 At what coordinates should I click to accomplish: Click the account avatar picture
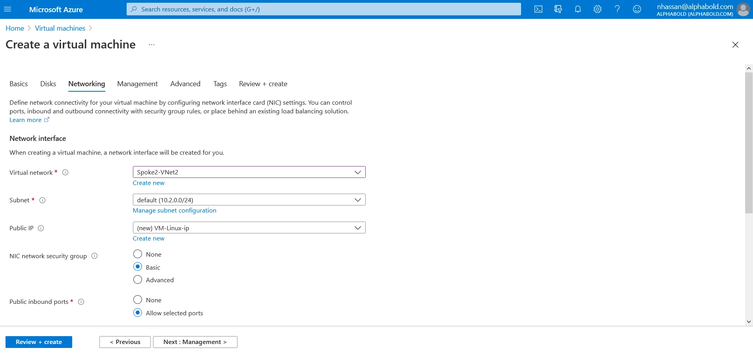[x=743, y=9]
